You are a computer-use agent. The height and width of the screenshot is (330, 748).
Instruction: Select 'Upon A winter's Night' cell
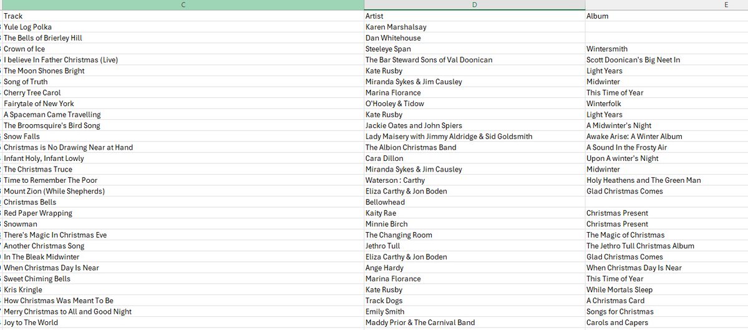pos(666,158)
